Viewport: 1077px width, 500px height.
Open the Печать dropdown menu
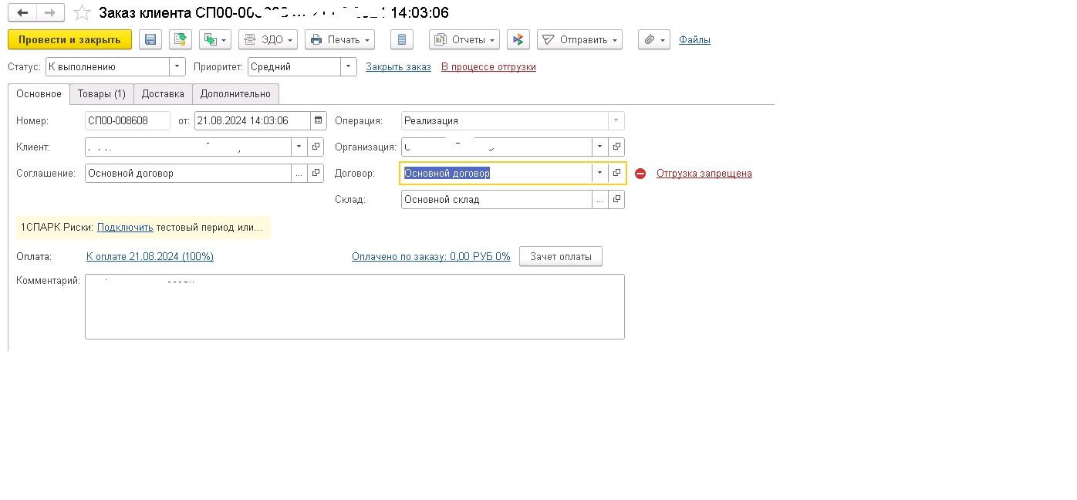click(339, 40)
